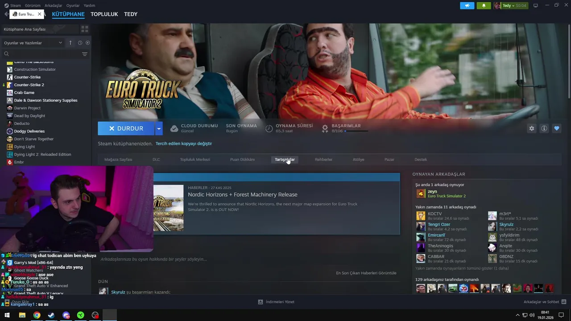Open the Görünüm menu

click(x=33, y=6)
